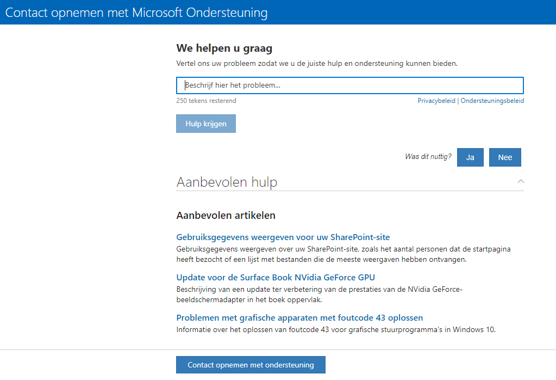
Task: Open Gebruiksgegevens weergeven voor uw SharePoint-site article
Action: (x=283, y=237)
